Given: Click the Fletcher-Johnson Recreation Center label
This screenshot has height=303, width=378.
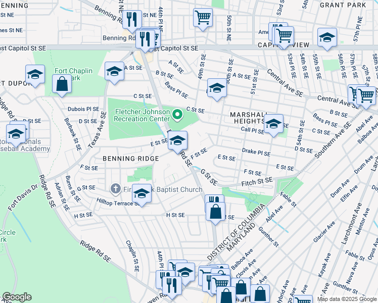Looking at the screenshot, I should pyautogui.click(x=142, y=115).
